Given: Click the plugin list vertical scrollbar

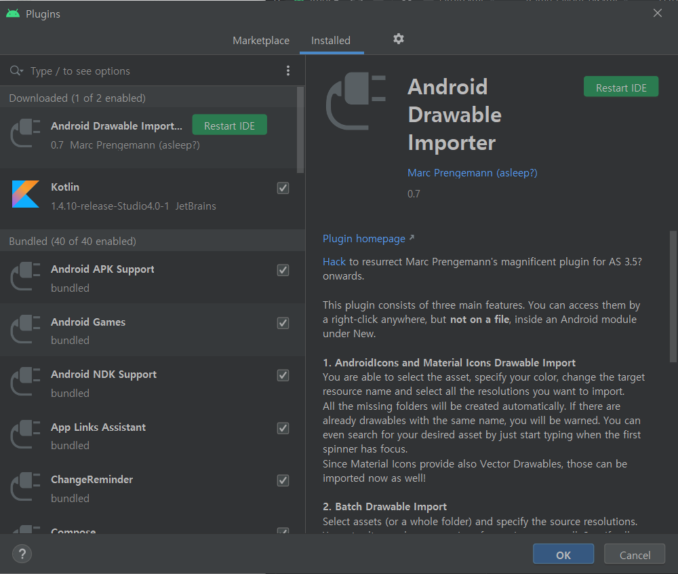Looking at the screenshot, I should coord(300,130).
